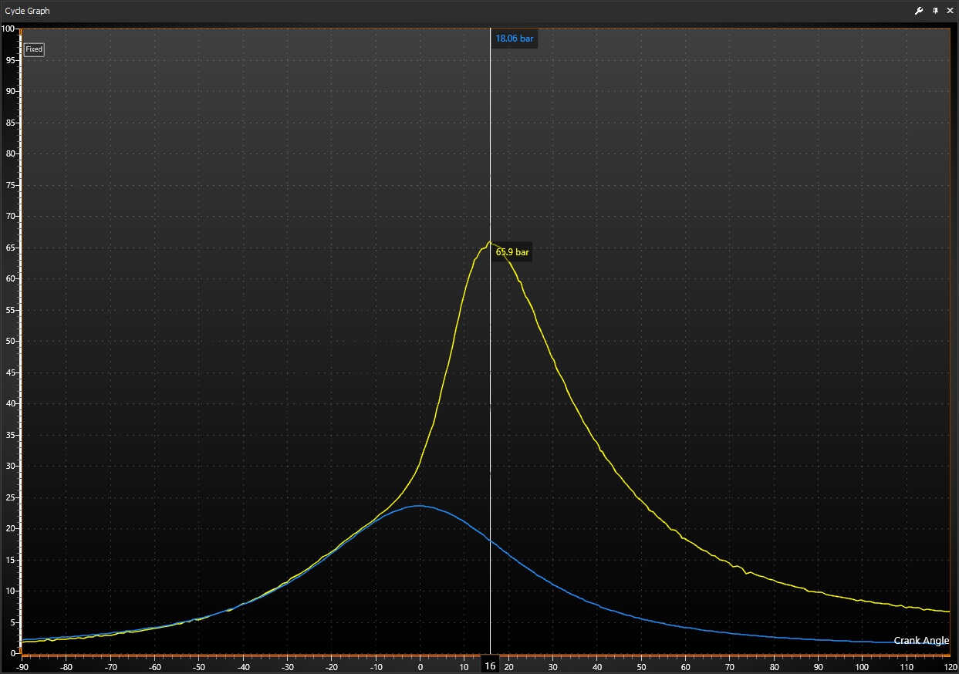This screenshot has height=674, width=959.
Task: Click the blue curve peak at zero crank angle
Action: point(419,505)
